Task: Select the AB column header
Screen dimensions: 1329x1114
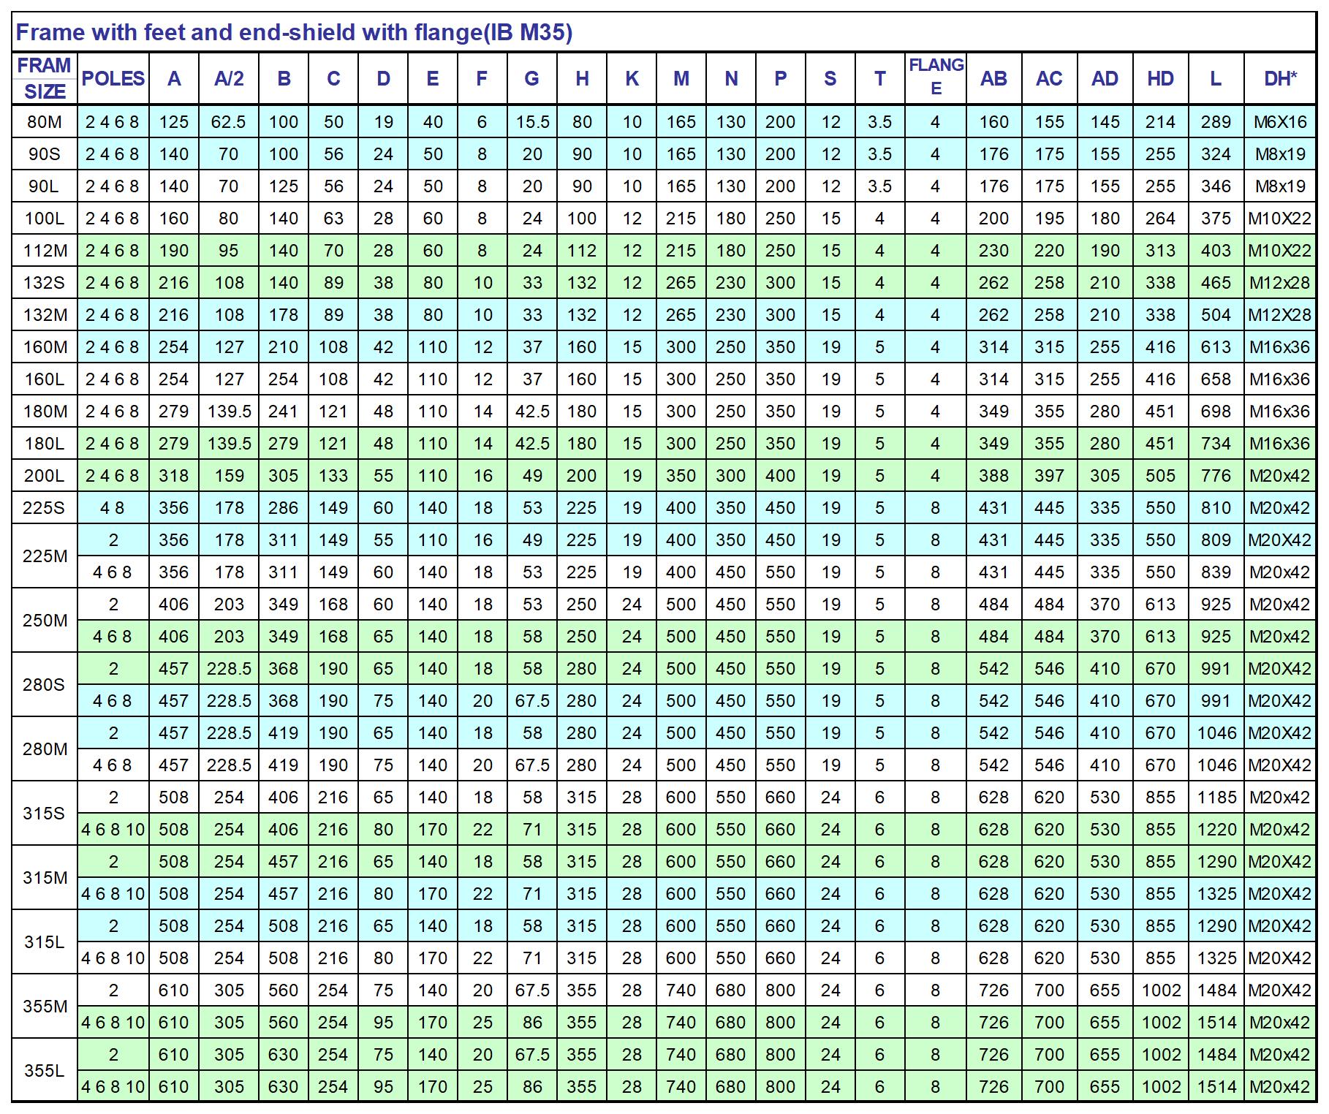Action: click(994, 78)
